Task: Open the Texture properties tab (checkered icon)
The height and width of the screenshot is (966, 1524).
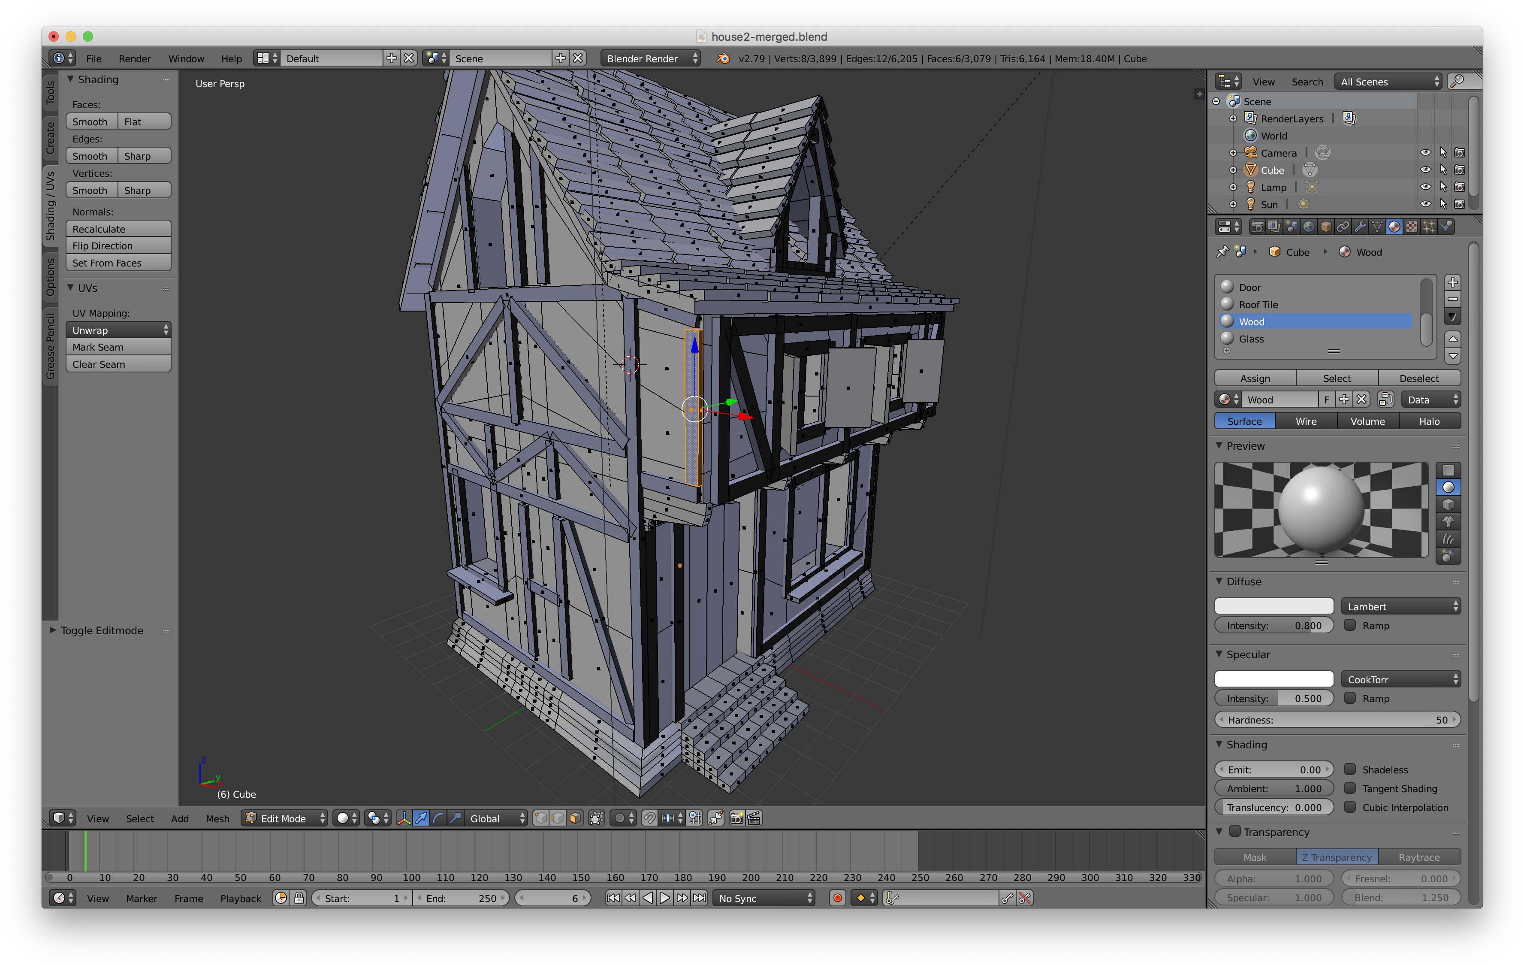Action: pyautogui.click(x=1412, y=226)
